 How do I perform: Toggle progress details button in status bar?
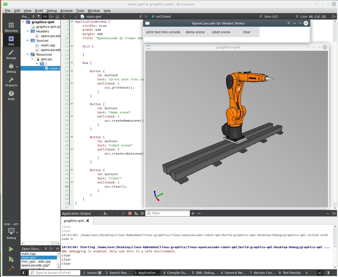320,273
